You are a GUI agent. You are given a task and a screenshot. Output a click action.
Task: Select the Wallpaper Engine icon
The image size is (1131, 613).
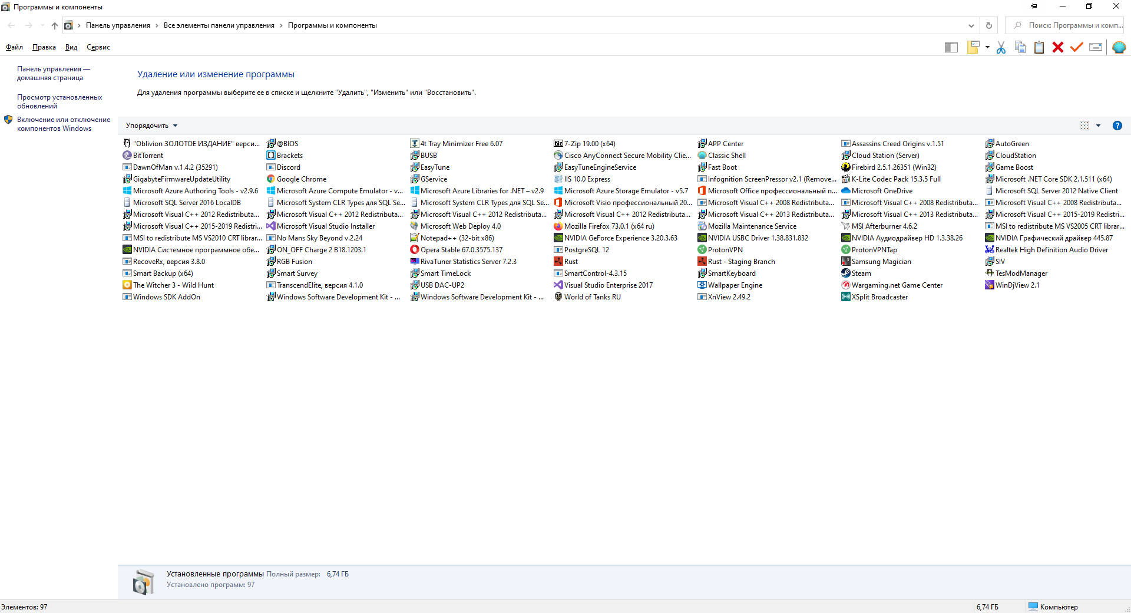pos(702,285)
